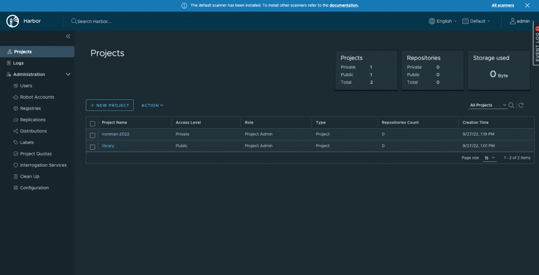Open the English language dropdown

[x=443, y=21]
